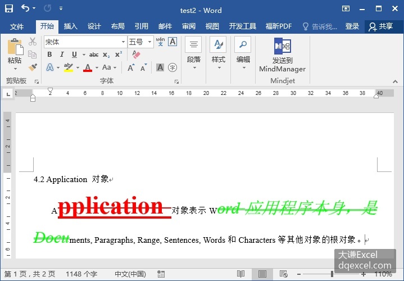Open the Ribbon Display Options button
Image resolution: width=404 pixels, height=281 pixels.
coord(346,8)
